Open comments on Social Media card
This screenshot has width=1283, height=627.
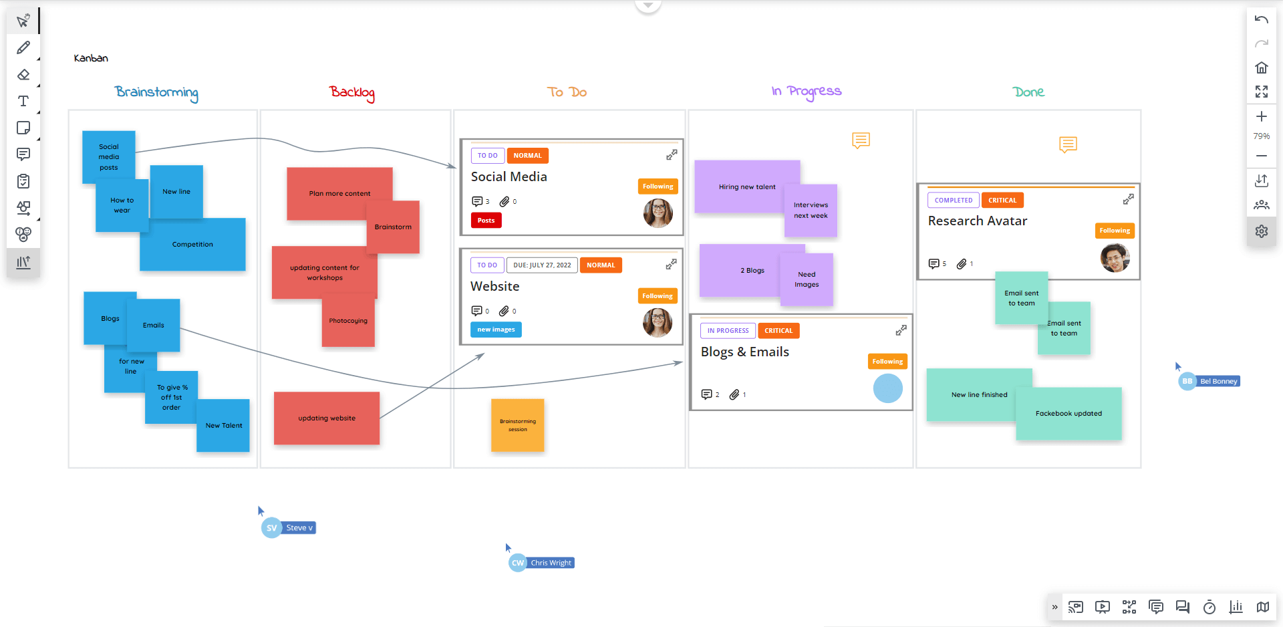(x=480, y=201)
